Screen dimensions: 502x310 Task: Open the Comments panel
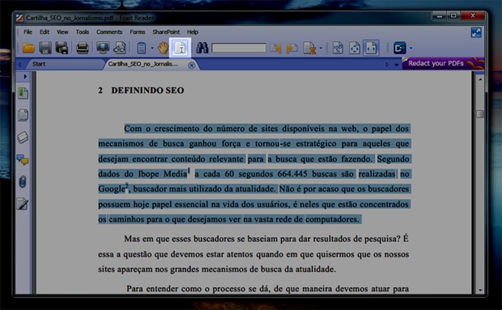23,159
